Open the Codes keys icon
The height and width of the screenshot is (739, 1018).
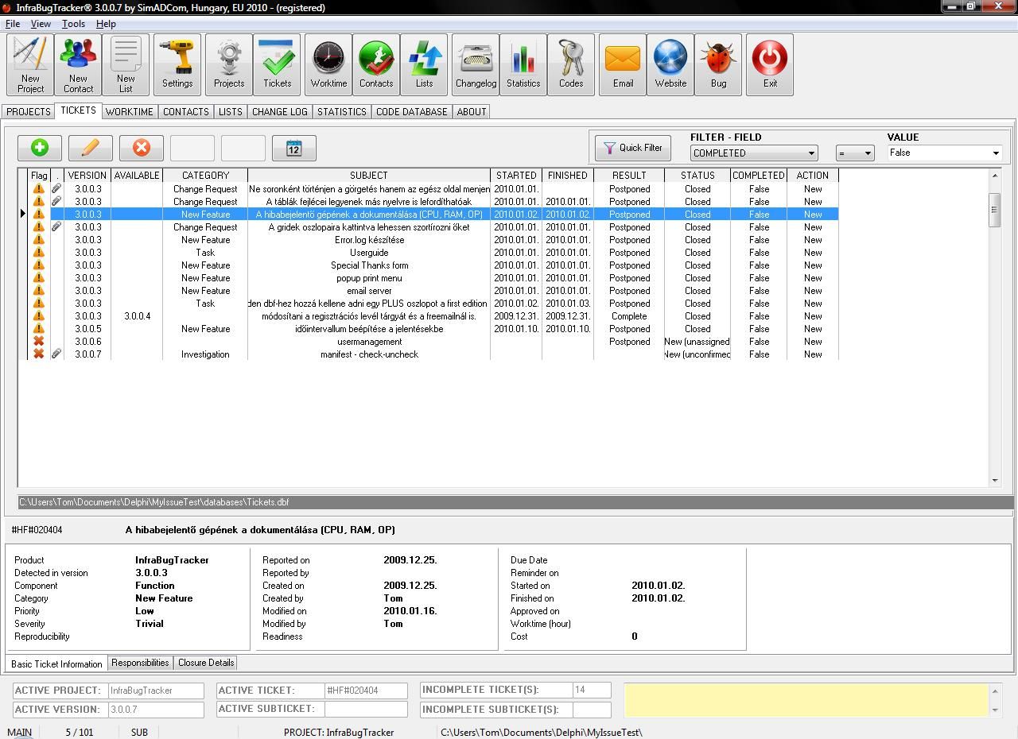[571, 65]
